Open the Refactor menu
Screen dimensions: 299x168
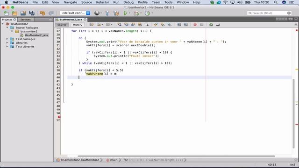coord(102,2)
